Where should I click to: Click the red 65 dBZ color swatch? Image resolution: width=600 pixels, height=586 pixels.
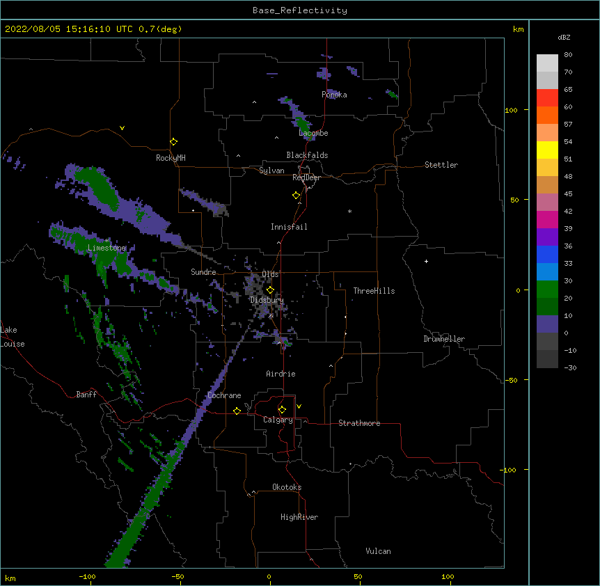coord(547,98)
